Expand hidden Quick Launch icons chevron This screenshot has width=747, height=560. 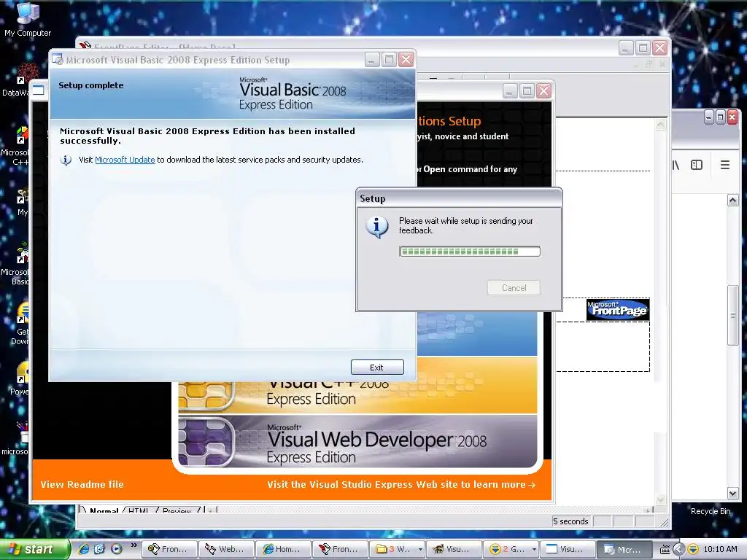[x=134, y=545]
